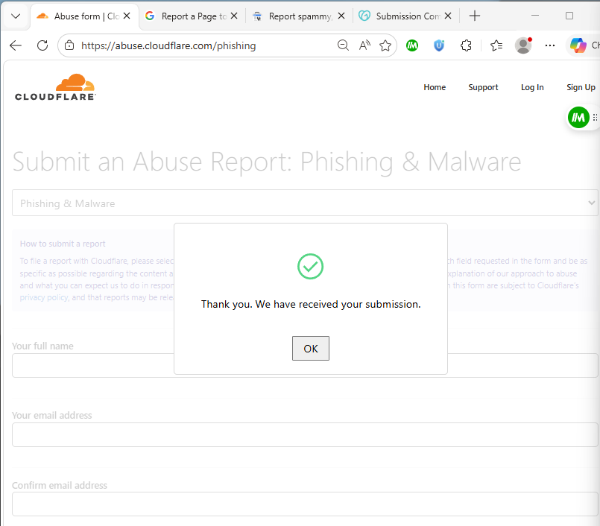Screen dimensions: 600x526
Task: Click the Confirm email address field
Action: [x=305, y=504]
